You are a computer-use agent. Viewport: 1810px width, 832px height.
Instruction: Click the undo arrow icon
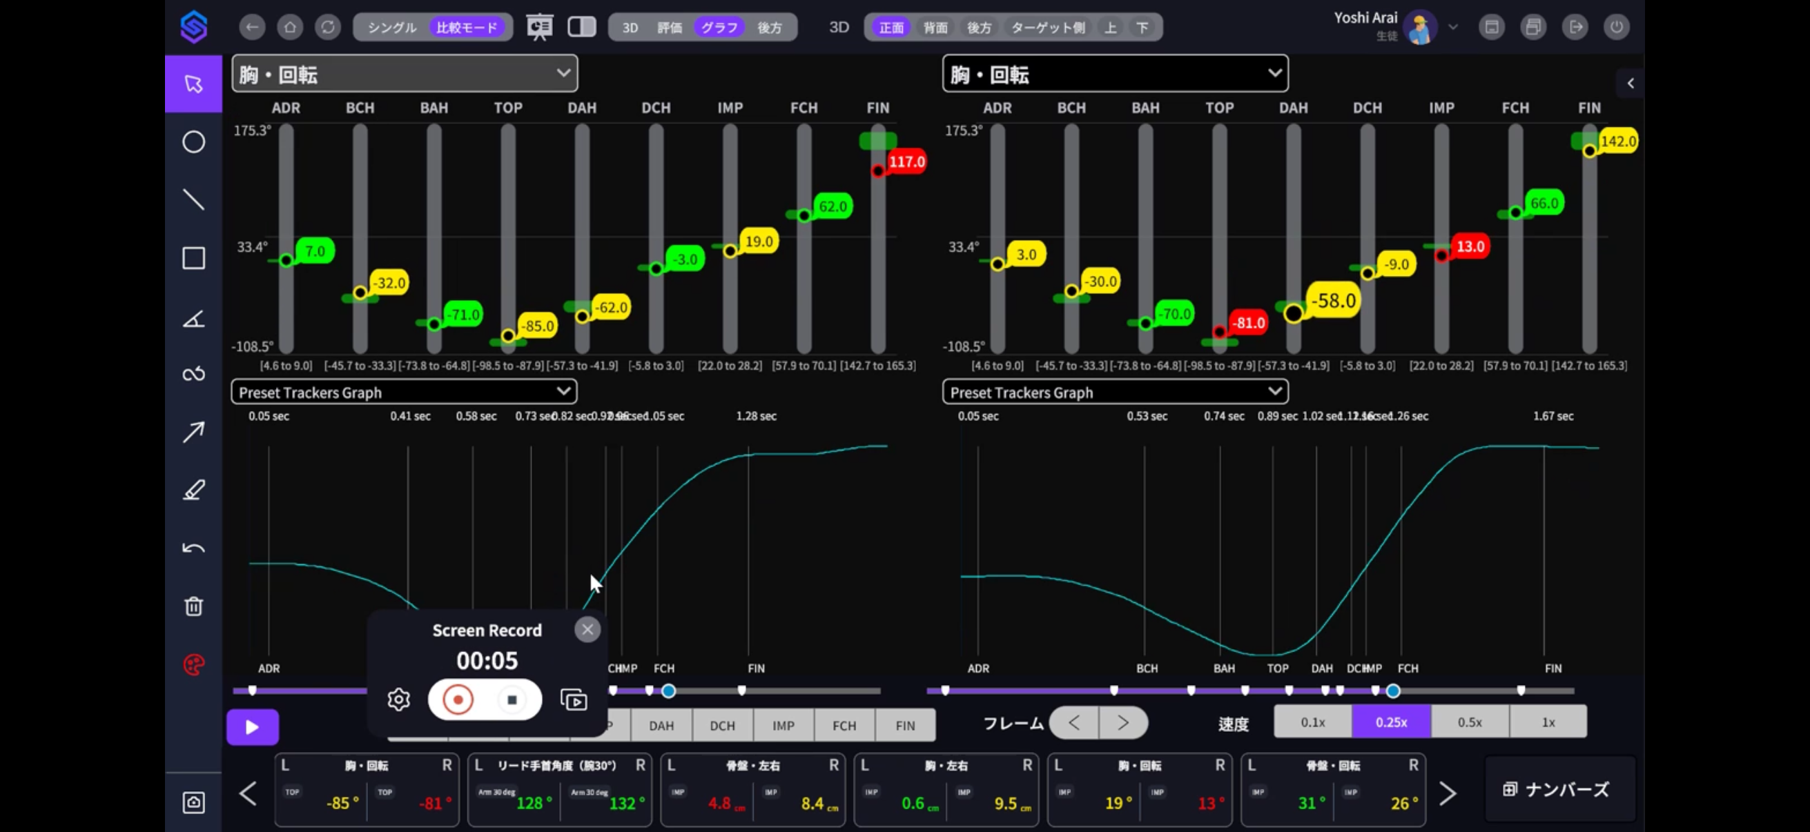pos(193,548)
